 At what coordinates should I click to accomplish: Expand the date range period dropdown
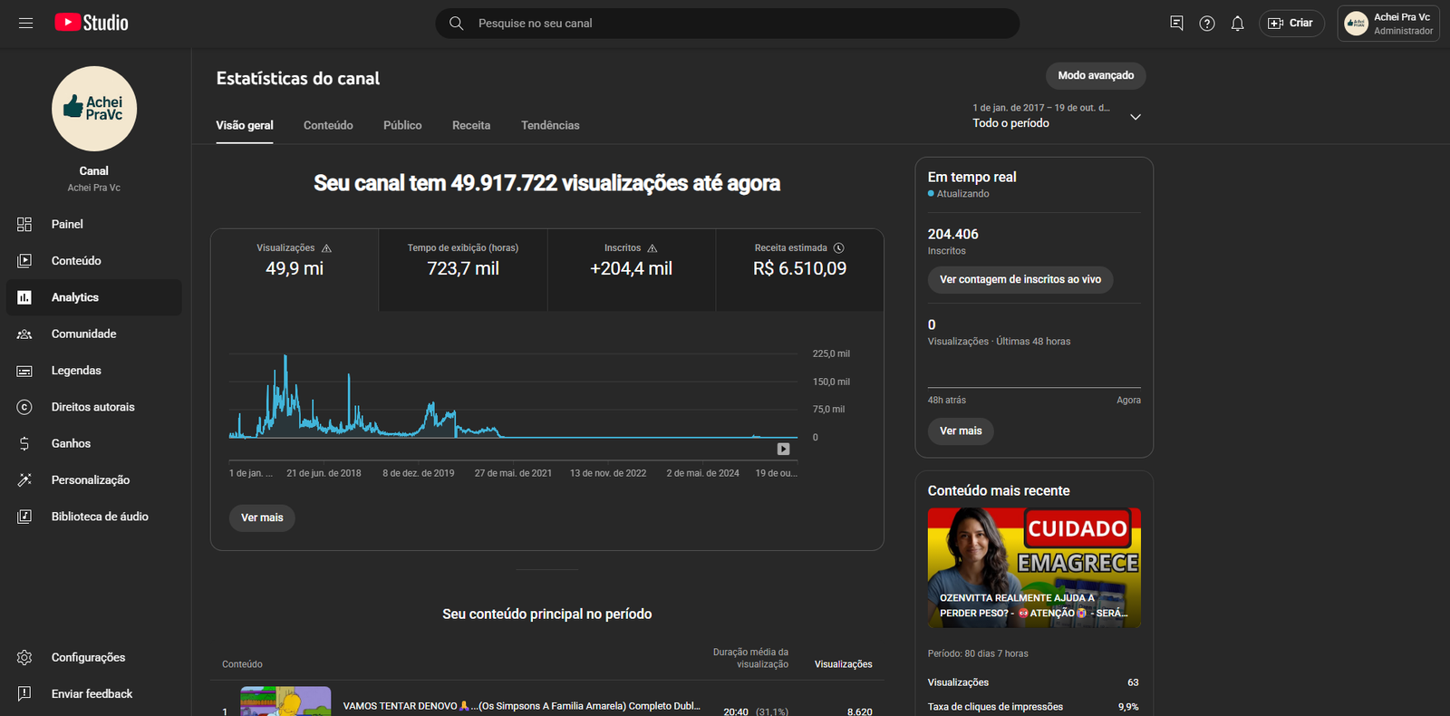click(1135, 117)
